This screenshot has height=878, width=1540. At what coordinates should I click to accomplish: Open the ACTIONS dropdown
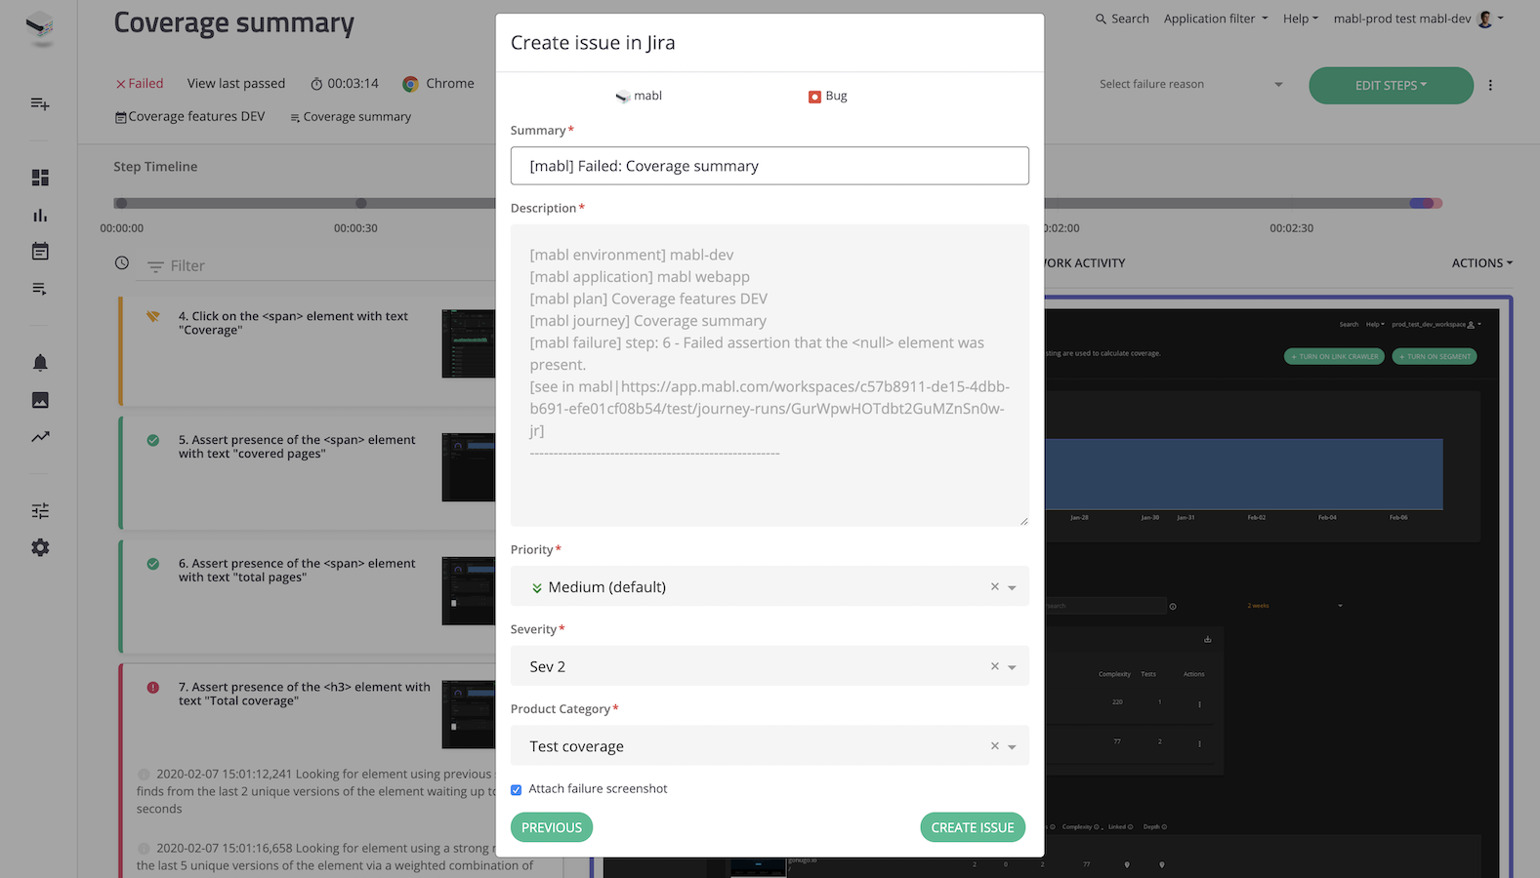pyautogui.click(x=1481, y=263)
